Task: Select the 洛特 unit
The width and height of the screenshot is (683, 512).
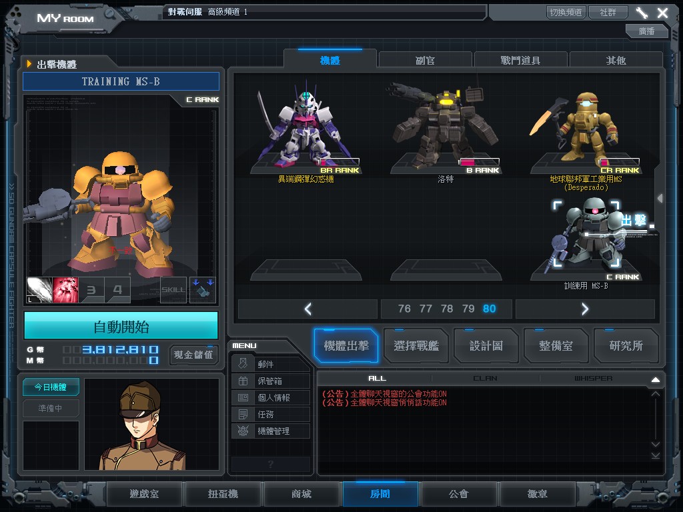Action: 446,131
